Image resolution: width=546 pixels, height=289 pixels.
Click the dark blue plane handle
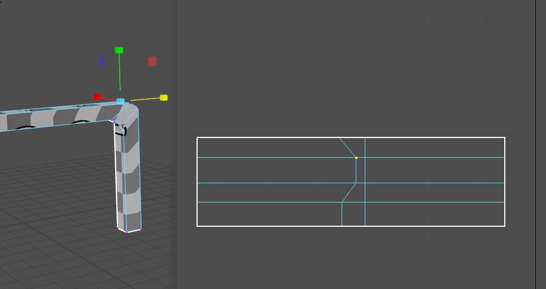pos(101,61)
